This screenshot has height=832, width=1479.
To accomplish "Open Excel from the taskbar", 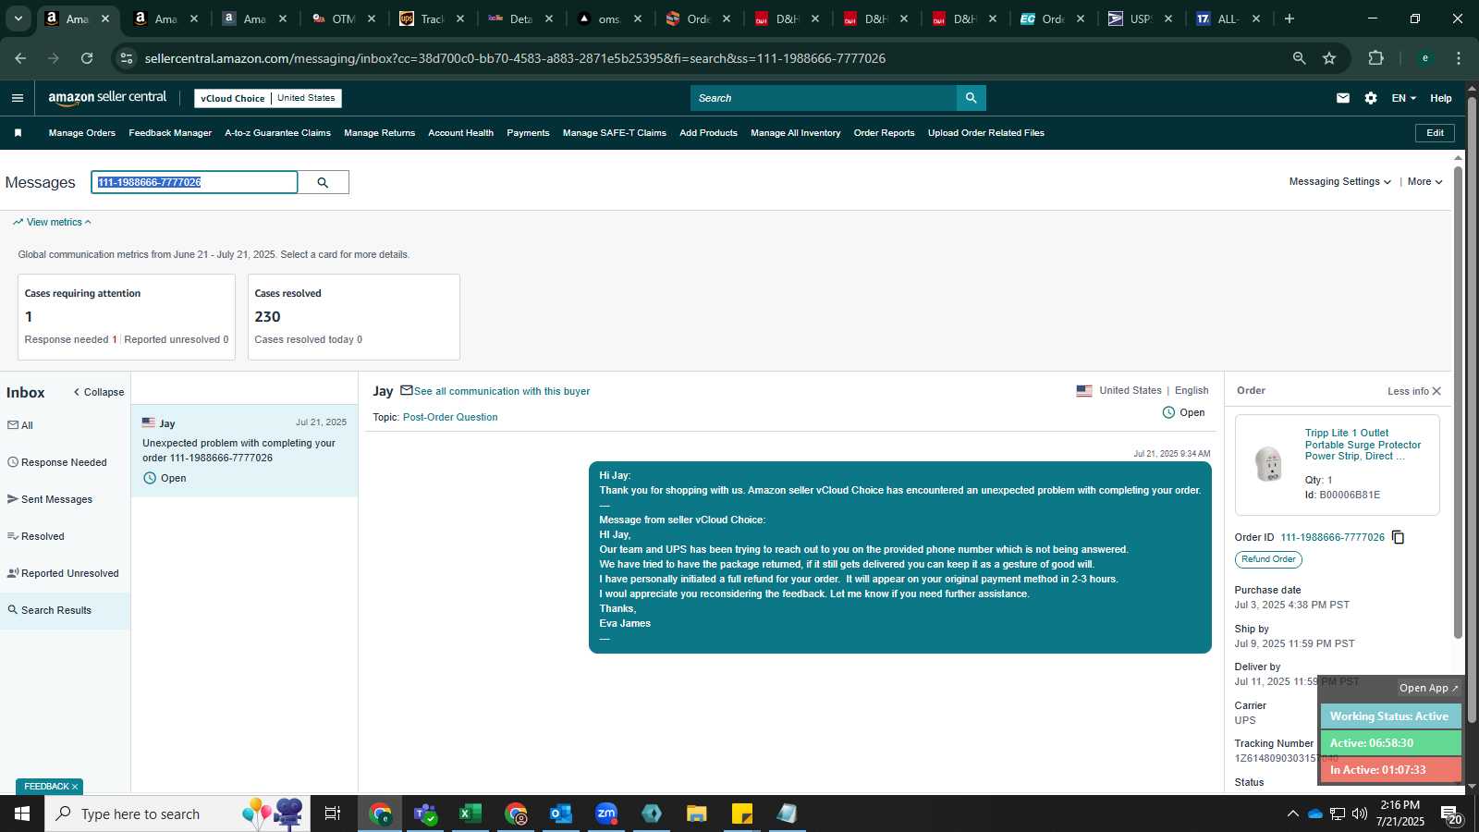I will pyautogui.click(x=471, y=814).
